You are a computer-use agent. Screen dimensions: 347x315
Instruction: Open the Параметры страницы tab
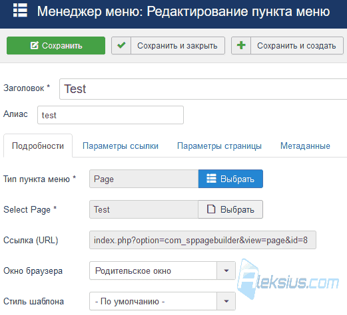click(x=219, y=146)
